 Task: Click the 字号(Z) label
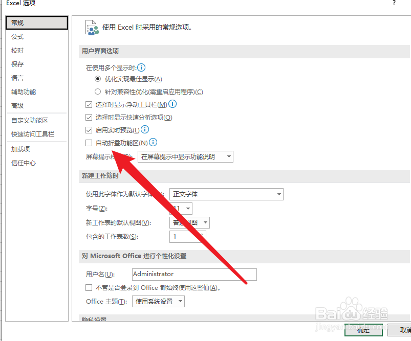tap(97, 209)
